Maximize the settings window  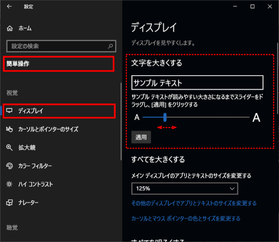tap(252, 7)
